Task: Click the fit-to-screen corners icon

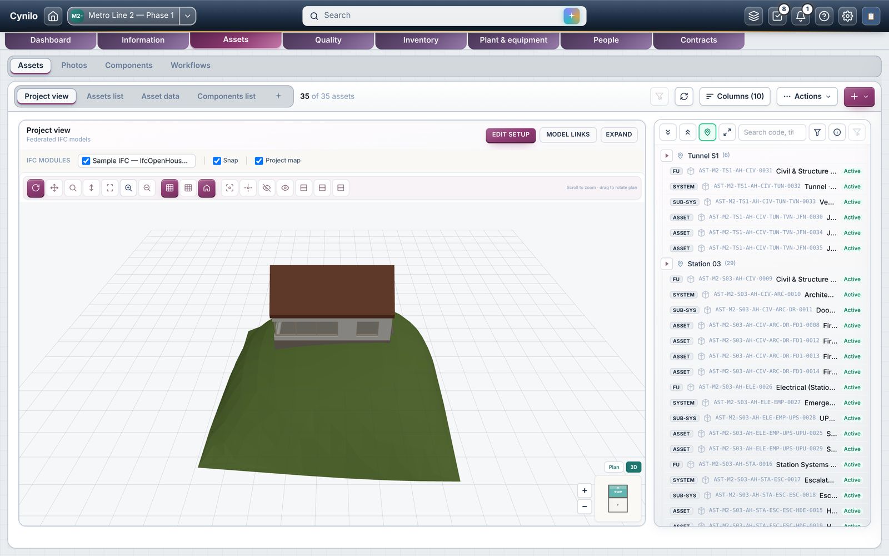Action: click(110, 188)
